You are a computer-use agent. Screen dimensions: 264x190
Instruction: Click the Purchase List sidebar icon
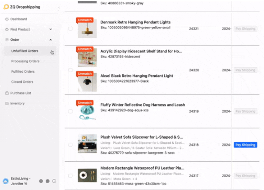[x=7, y=93]
